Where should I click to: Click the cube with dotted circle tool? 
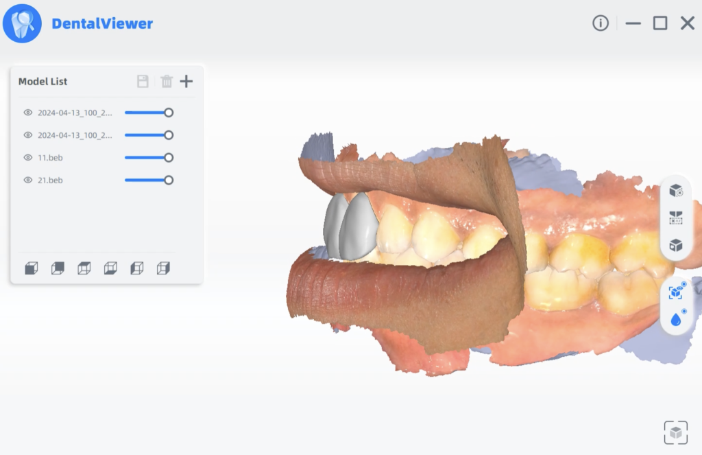click(675, 191)
